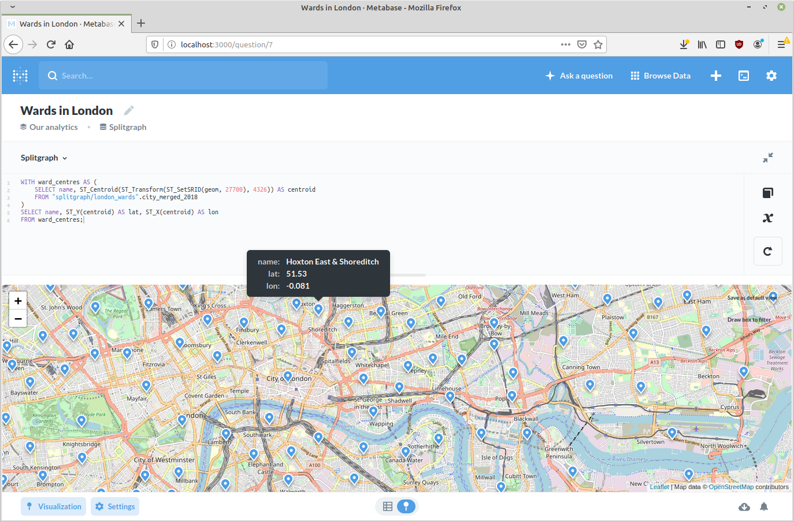This screenshot has height=522, width=794.
Task: Bookmark this page with star
Action: [x=598, y=44]
